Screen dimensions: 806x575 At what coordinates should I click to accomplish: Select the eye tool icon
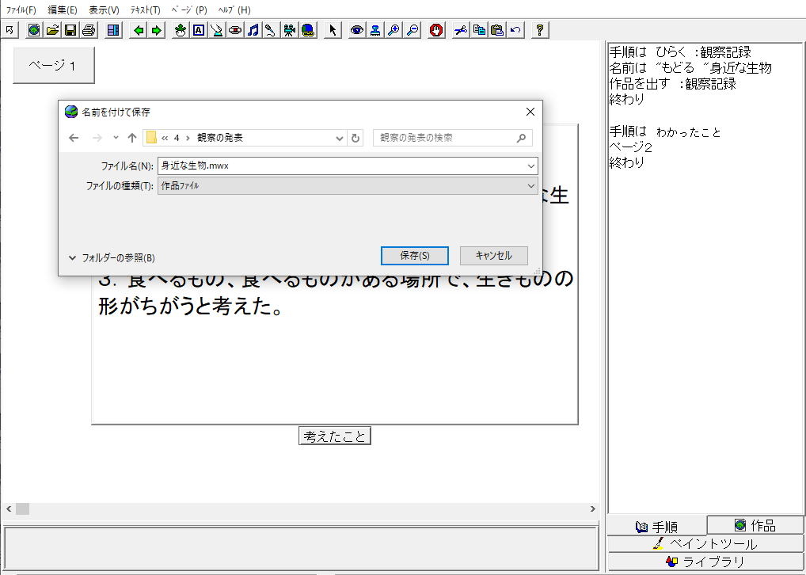[356, 30]
